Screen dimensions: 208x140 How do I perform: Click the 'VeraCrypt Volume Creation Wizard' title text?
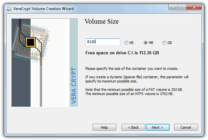pos(44,9)
